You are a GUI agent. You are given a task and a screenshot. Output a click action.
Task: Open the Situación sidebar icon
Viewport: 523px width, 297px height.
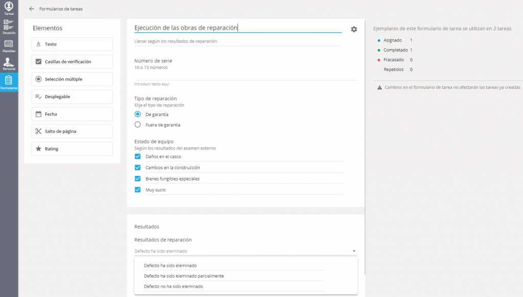pyautogui.click(x=9, y=26)
